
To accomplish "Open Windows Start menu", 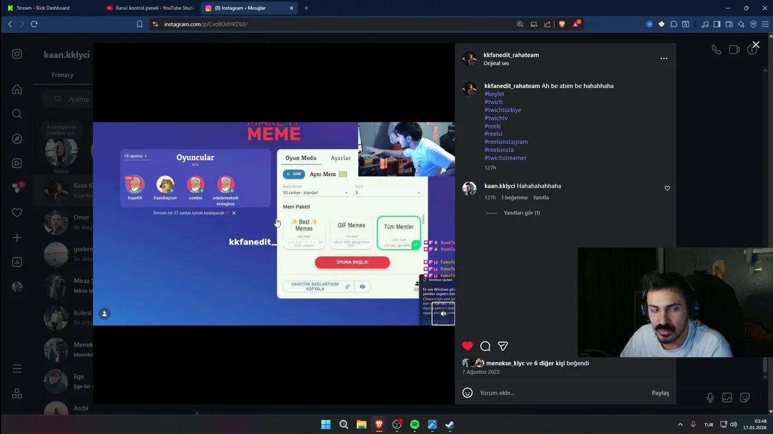I will point(326,424).
